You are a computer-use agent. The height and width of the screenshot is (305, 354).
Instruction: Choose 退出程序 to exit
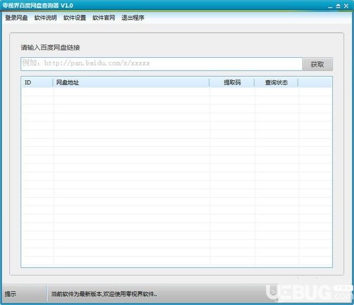pyautogui.click(x=133, y=18)
